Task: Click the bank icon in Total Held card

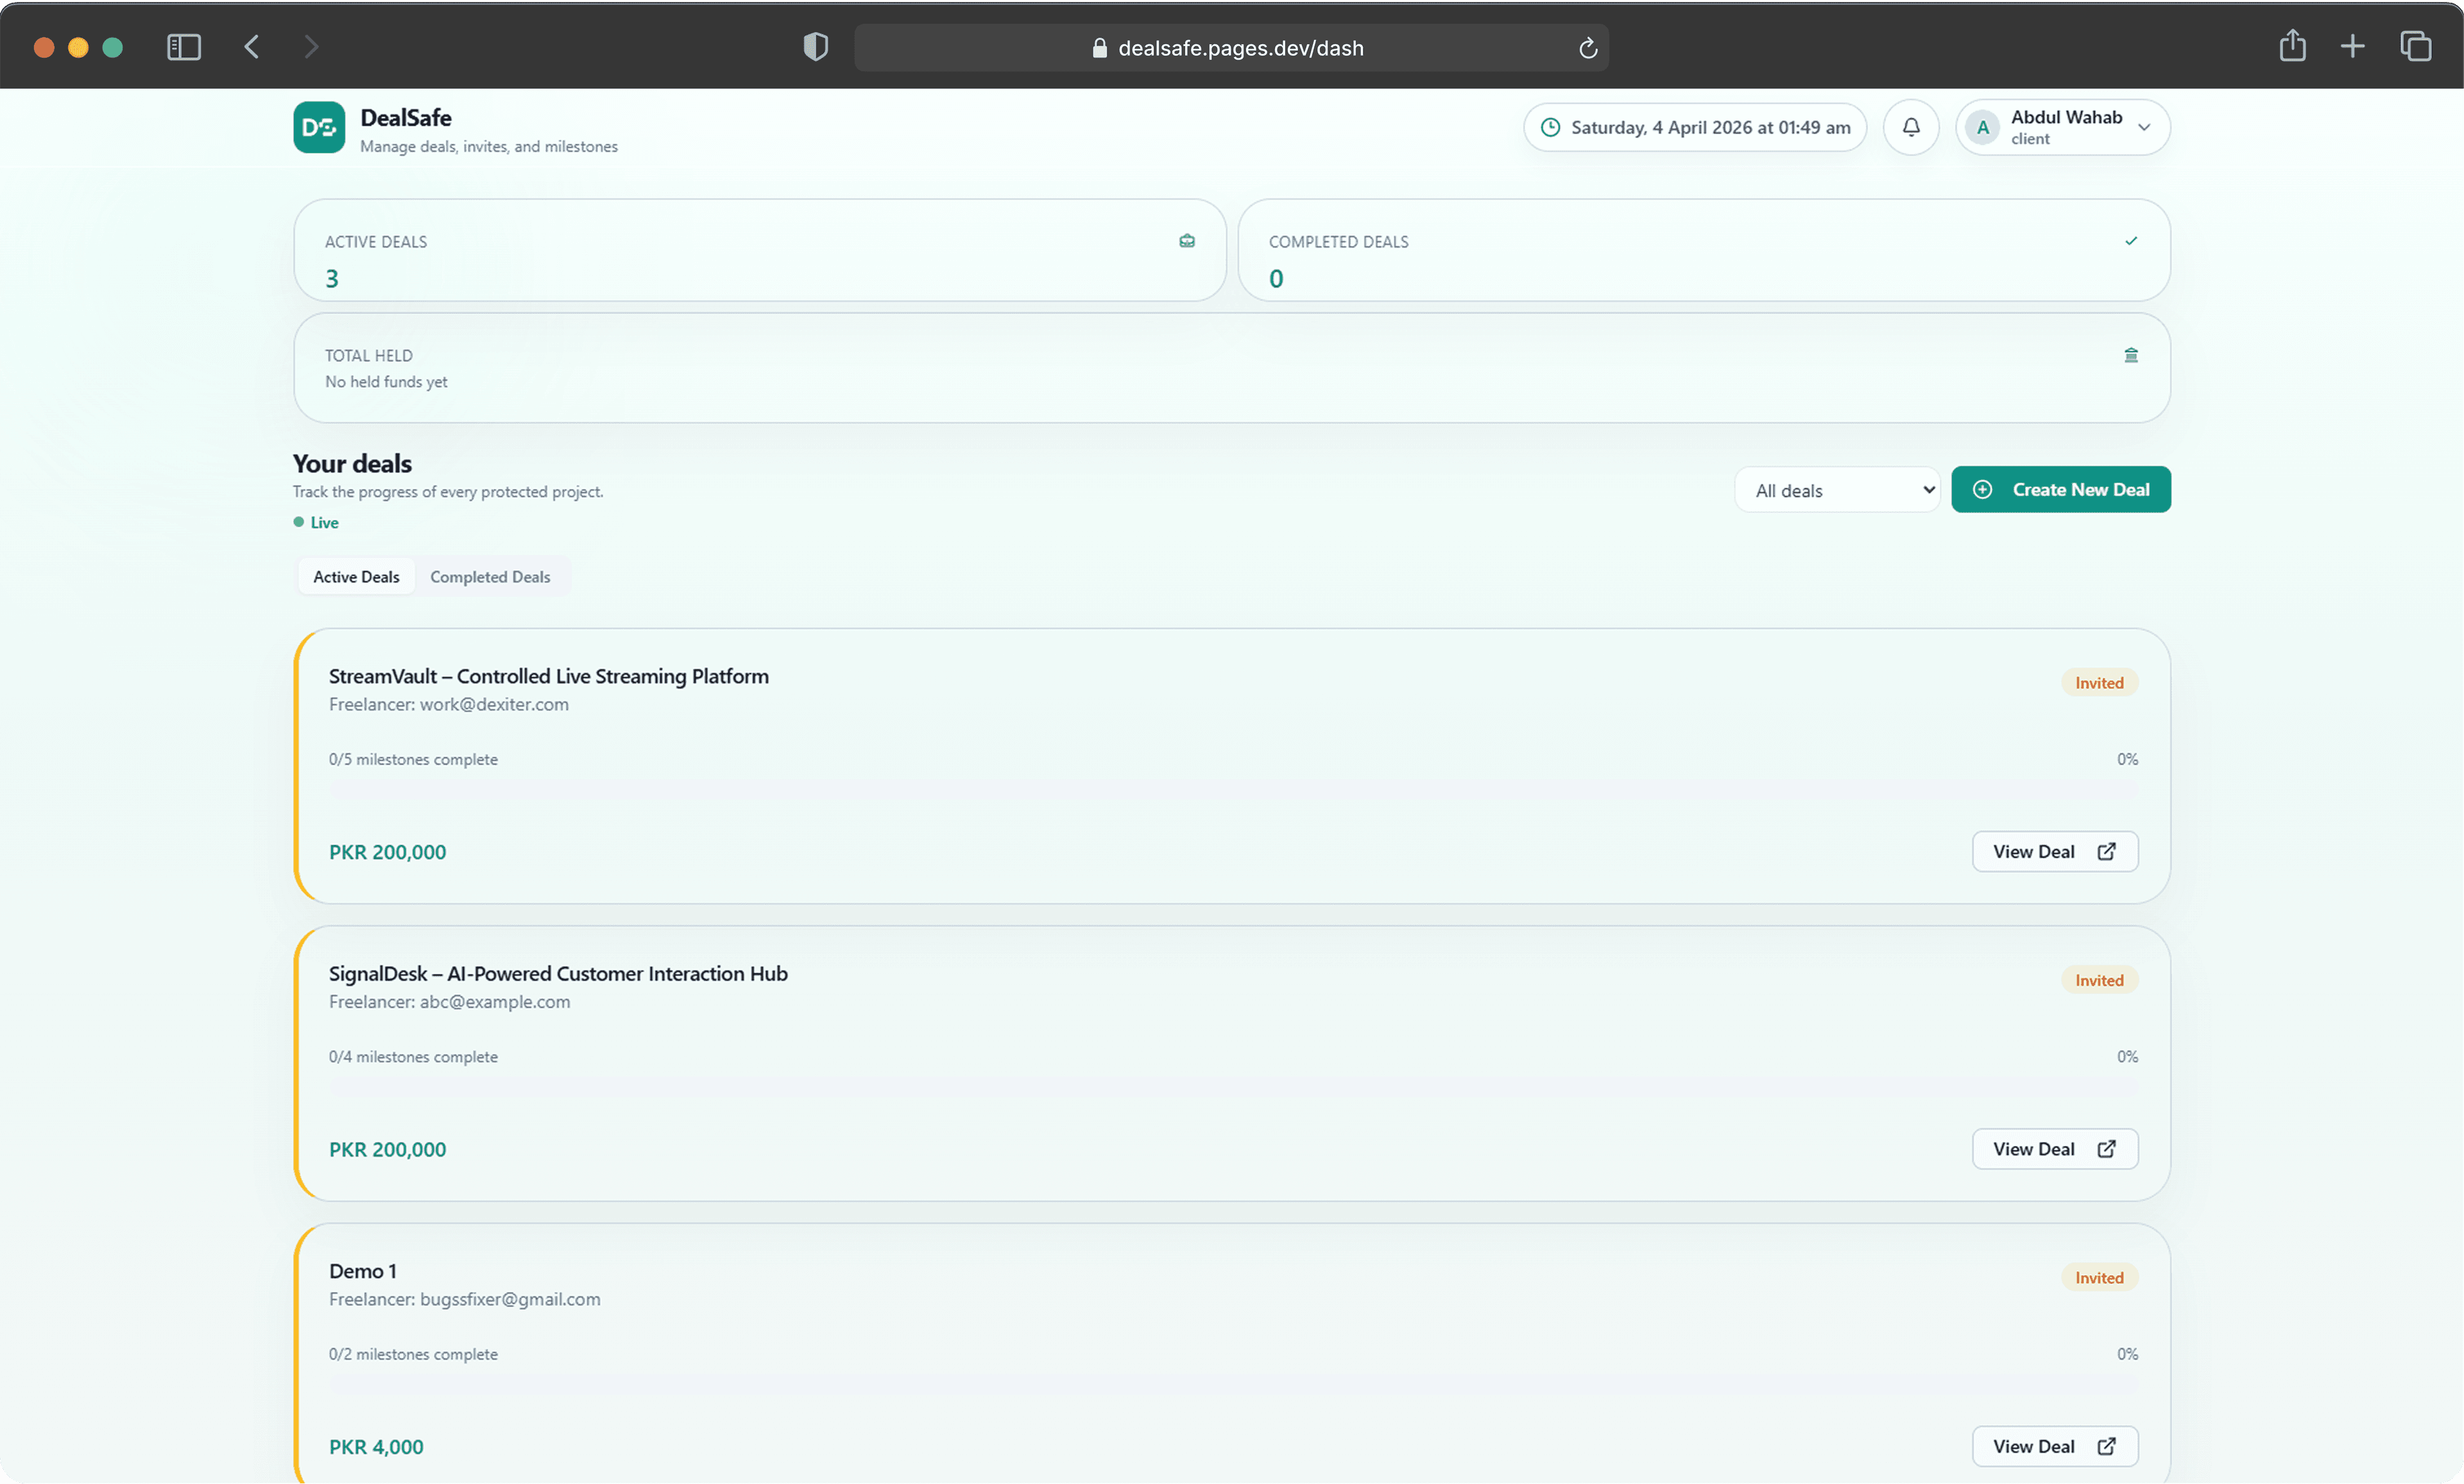Action: [2131, 355]
